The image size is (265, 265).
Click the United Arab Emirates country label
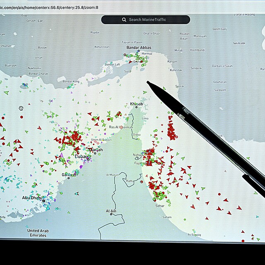coord(38,232)
